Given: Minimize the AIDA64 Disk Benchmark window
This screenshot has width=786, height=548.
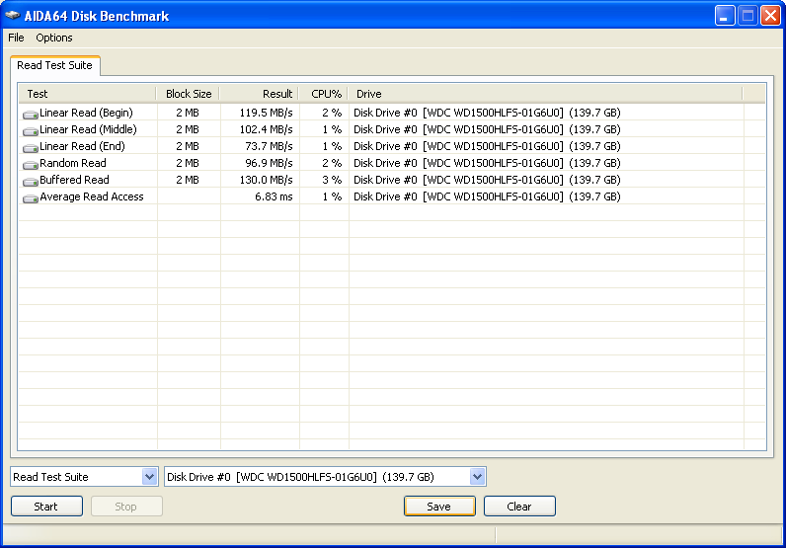Looking at the screenshot, I should click(x=725, y=16).
